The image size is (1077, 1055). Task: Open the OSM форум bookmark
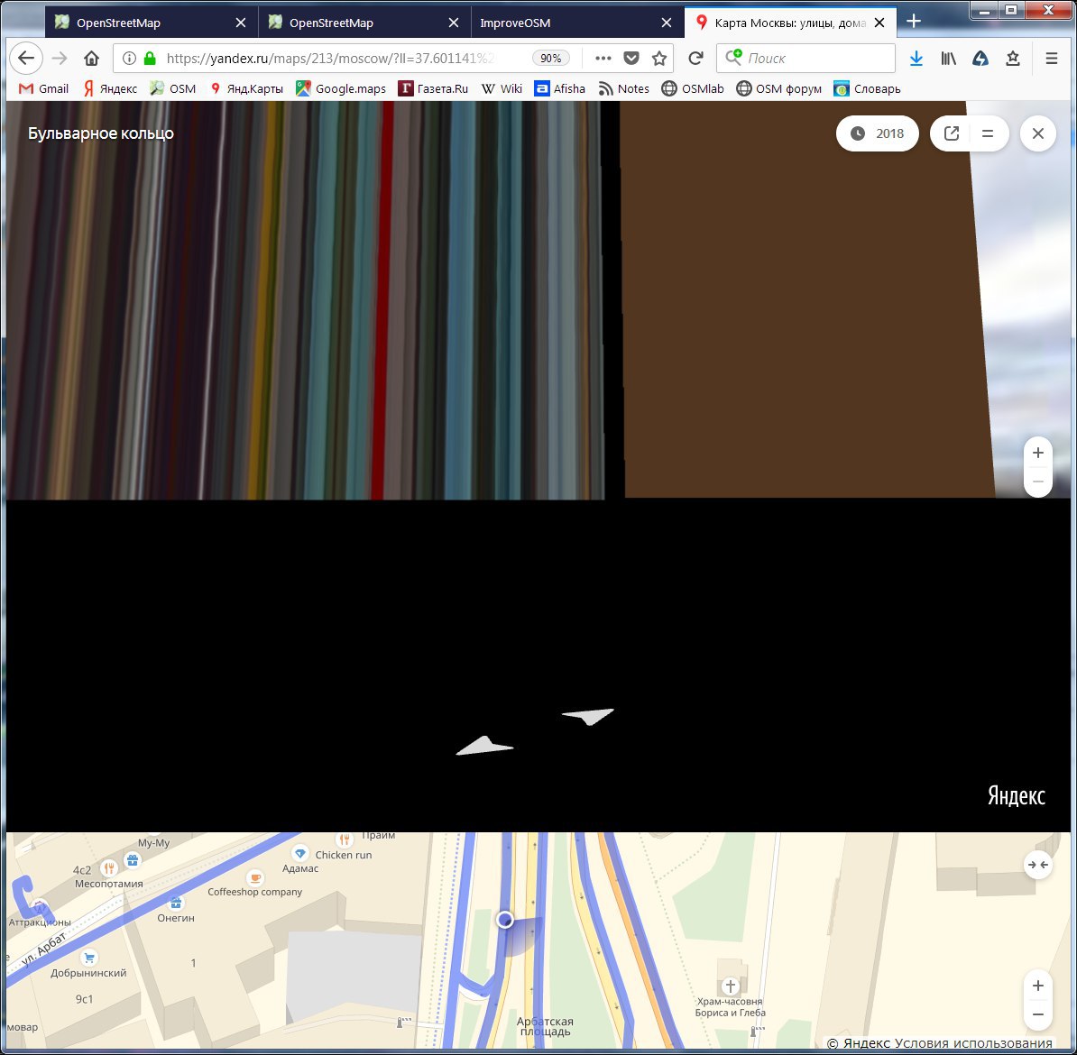[779, 88]
